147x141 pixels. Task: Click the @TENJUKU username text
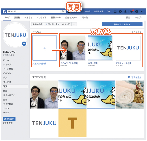tap(8, 55)
